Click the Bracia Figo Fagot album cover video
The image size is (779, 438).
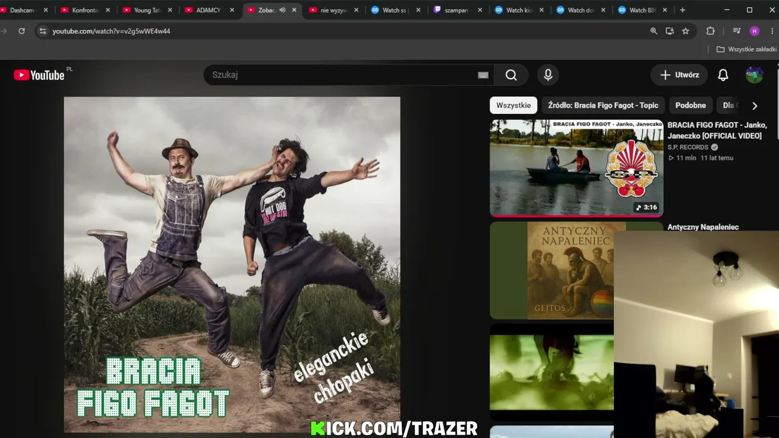(232, 265)
